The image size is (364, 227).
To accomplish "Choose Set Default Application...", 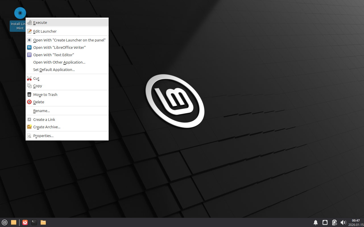I will pyautogui.click(x=67, y=70).
